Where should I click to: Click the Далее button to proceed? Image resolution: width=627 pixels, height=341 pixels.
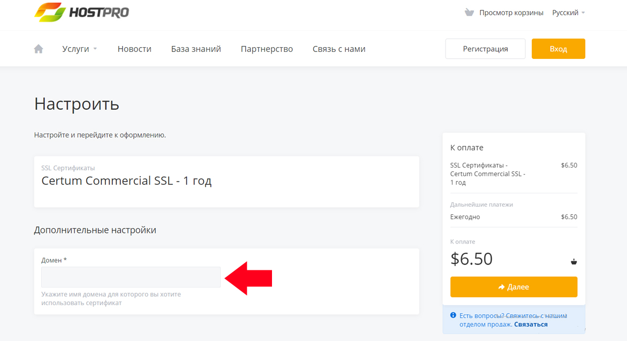tap(513, 286)
